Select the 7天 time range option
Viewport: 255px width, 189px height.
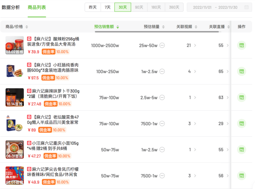coord(108,7)
